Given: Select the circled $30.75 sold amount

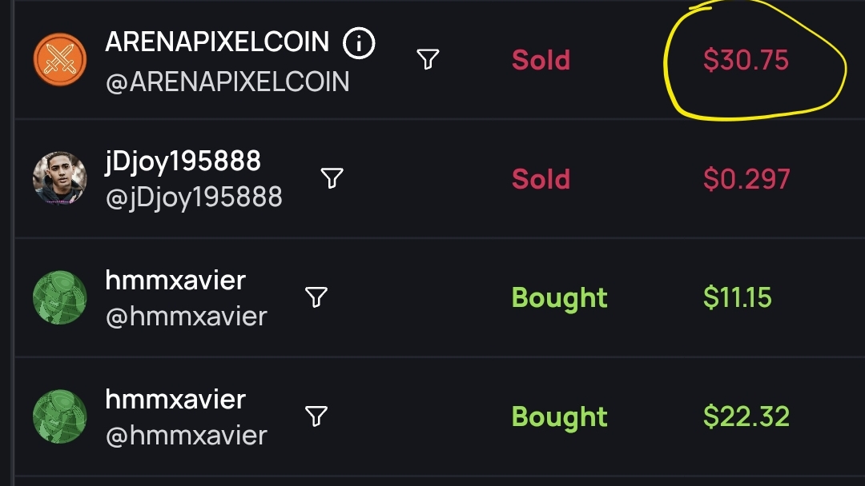Looking at the screenshot, I should (746, 61).
